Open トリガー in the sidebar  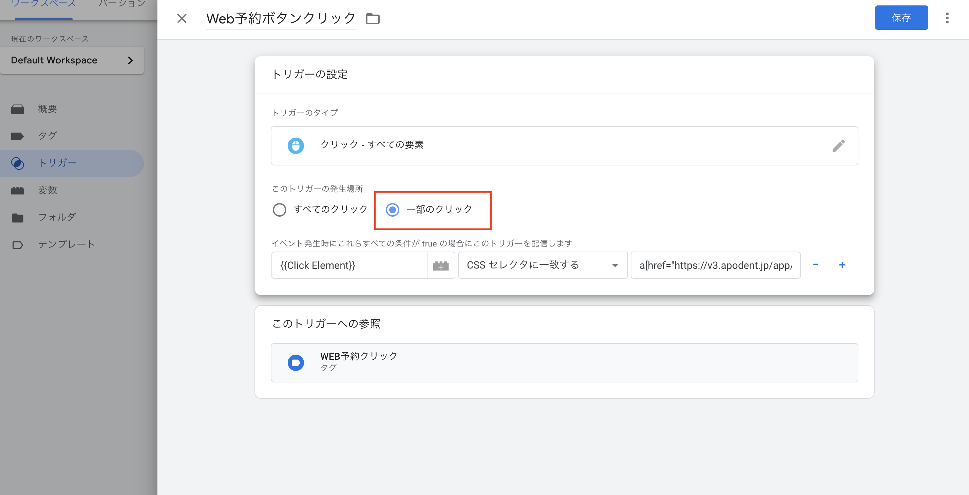point(57,163)
